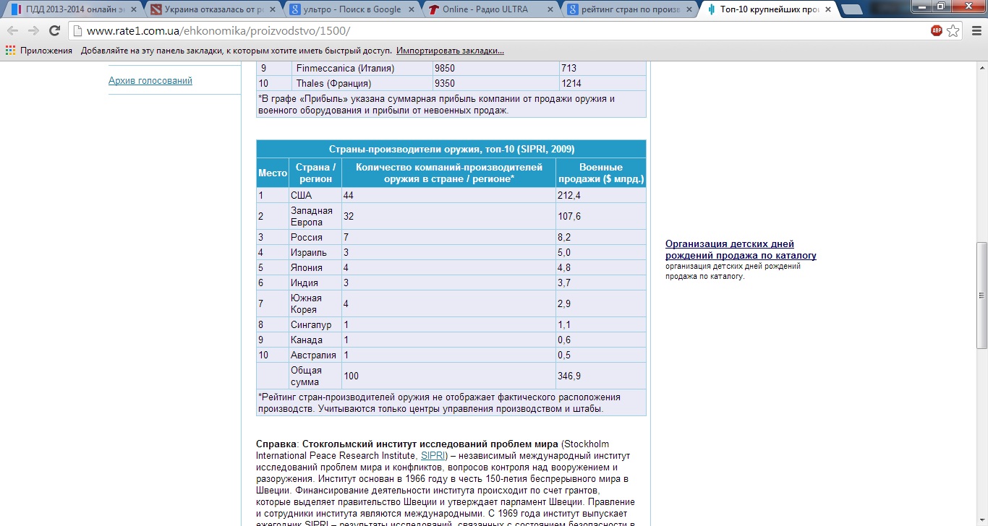Open the Архив голосований link

(150, 81)
